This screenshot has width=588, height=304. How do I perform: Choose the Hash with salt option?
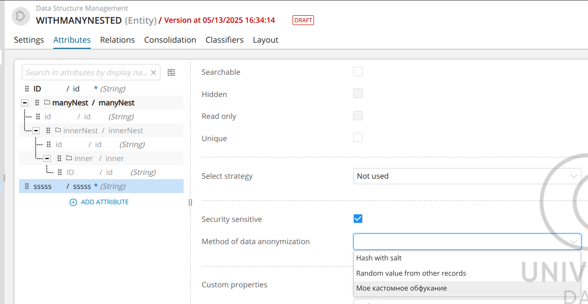[x=379, y=258]
